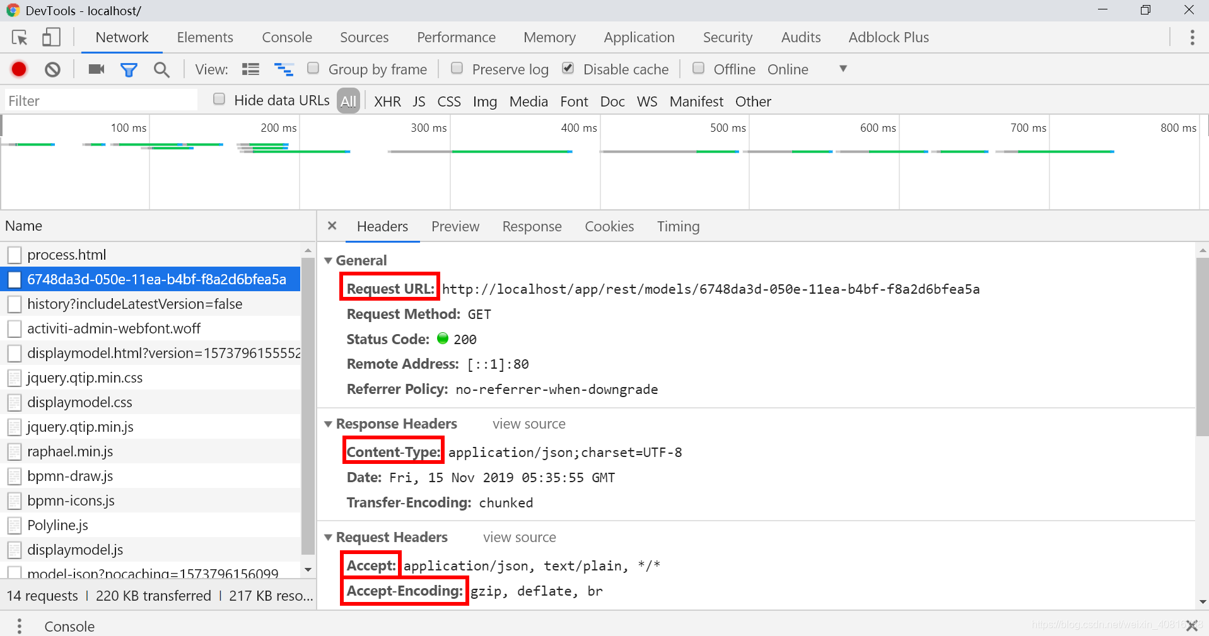Filter requests by JS type
This screenshot has width=1209, height=636.
(x=419, y=101)
